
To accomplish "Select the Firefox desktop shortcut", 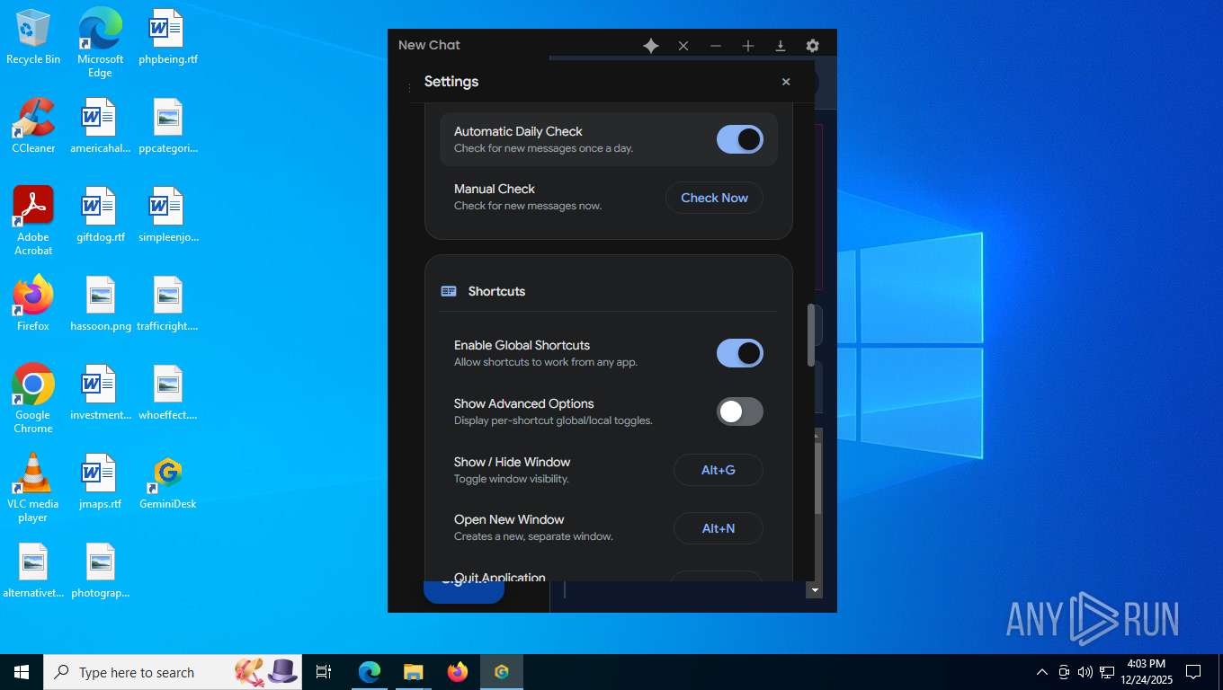I will point(33,305).
